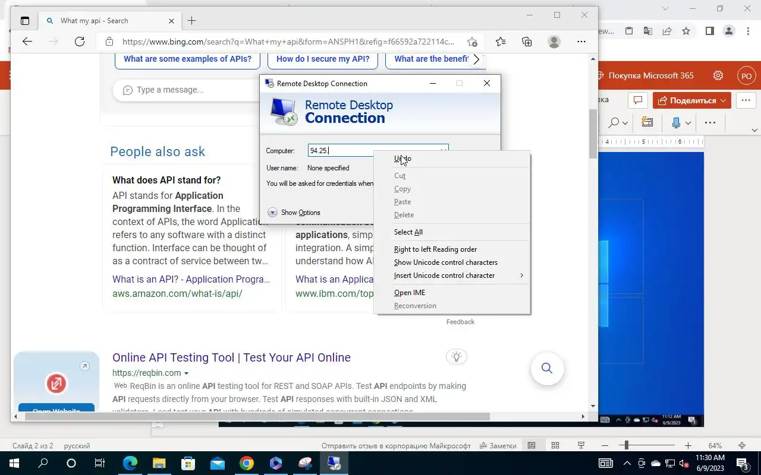
Task: Click What are some examples of APIs?
Action: pyautogui.click(x=187, y=59)
